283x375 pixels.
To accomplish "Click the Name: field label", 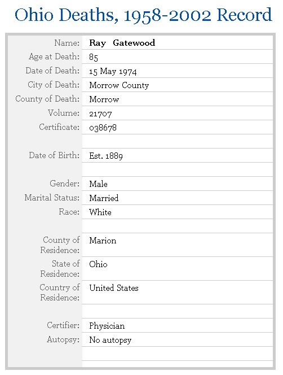I will coord(67,43).
